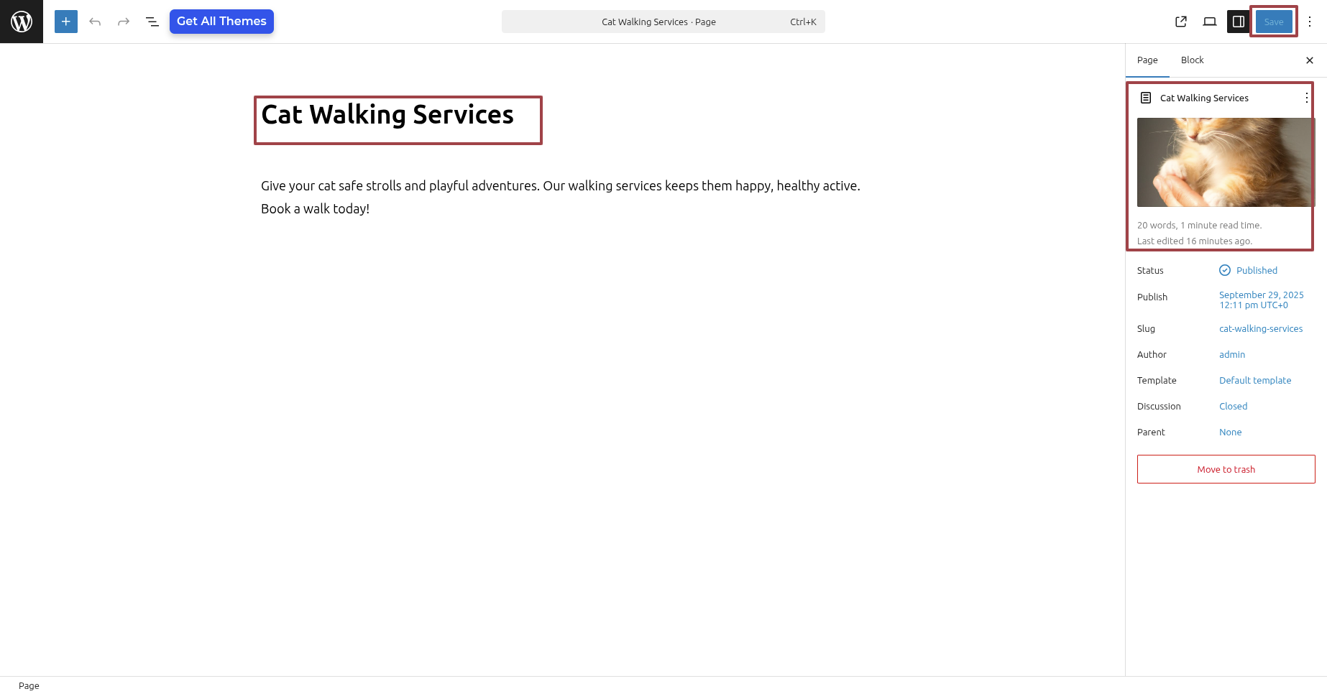Change the Discussion setting from Closed
The height and width of the screenshot is (694, 1327).
coord(1233,407)
